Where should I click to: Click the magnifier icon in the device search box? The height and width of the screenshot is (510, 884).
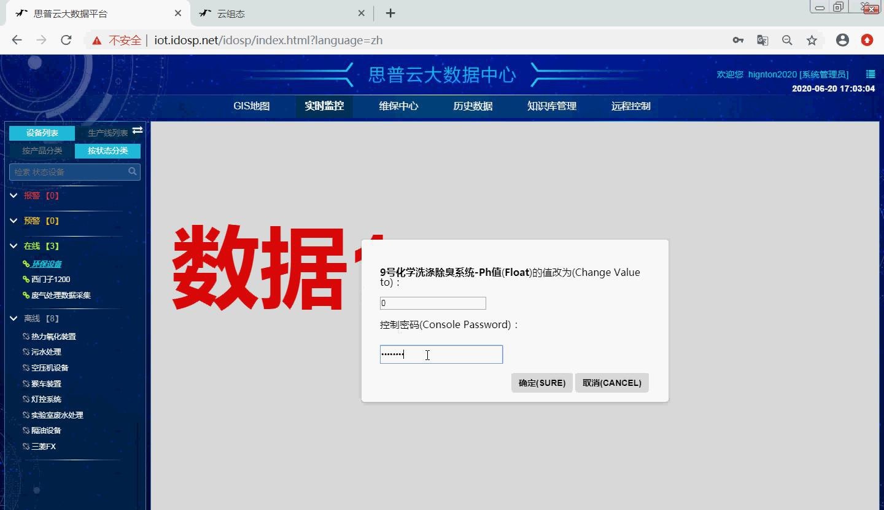click(132, 171)
